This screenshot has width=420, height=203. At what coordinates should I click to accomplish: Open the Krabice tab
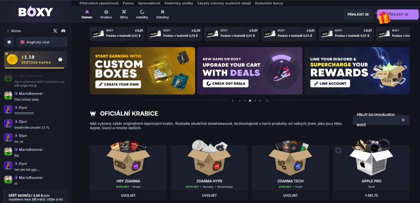coord(106,14)
